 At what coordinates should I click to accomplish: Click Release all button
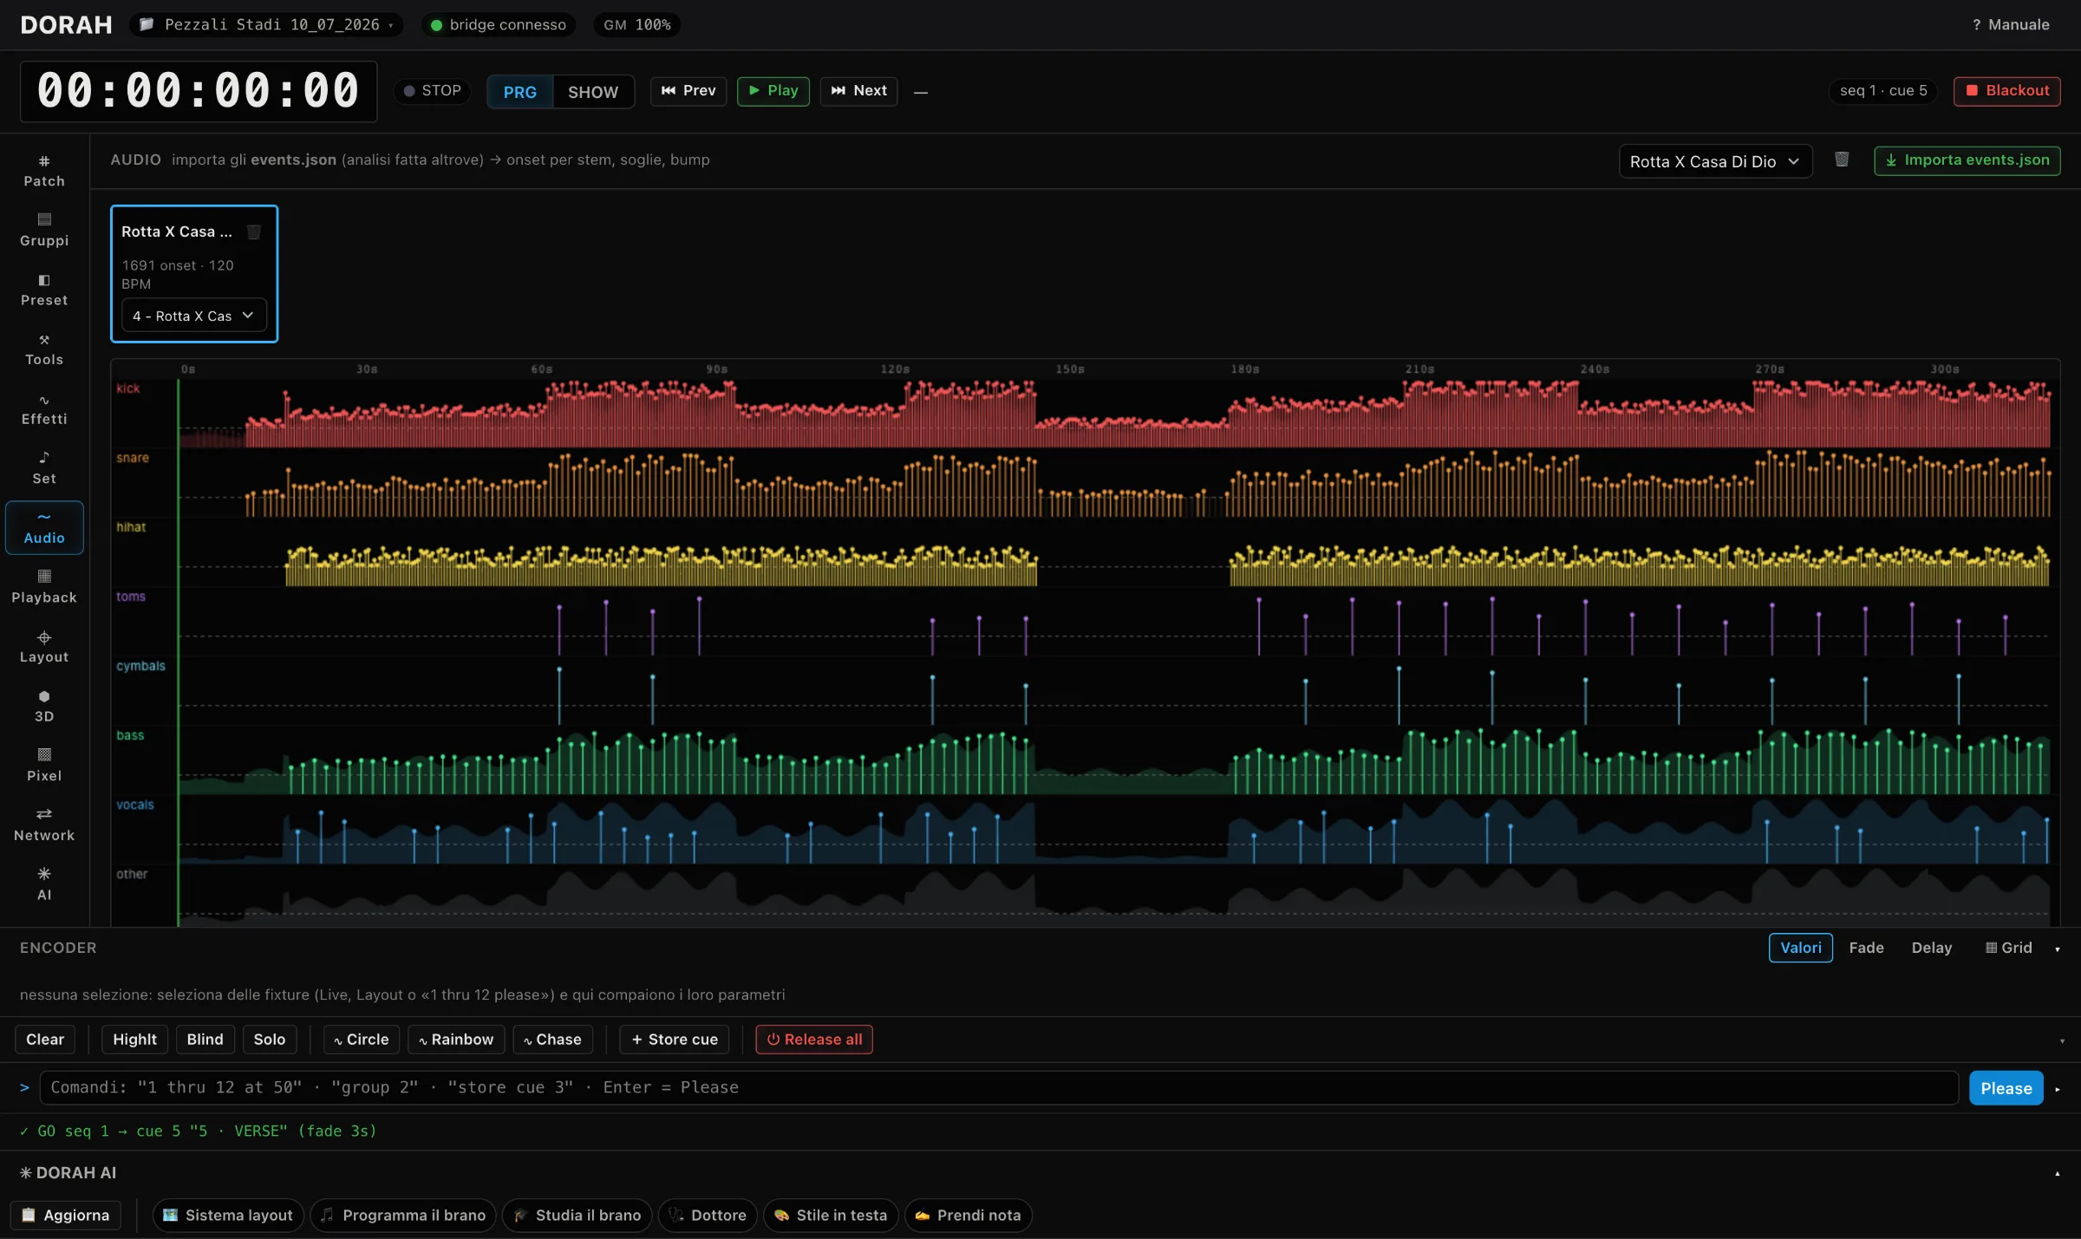(814, 1040)
